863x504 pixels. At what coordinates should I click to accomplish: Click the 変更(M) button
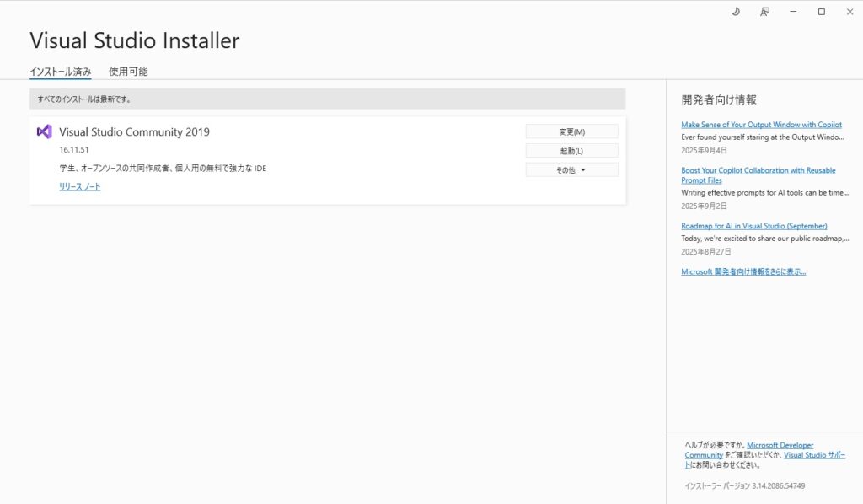tap(572, 131)
